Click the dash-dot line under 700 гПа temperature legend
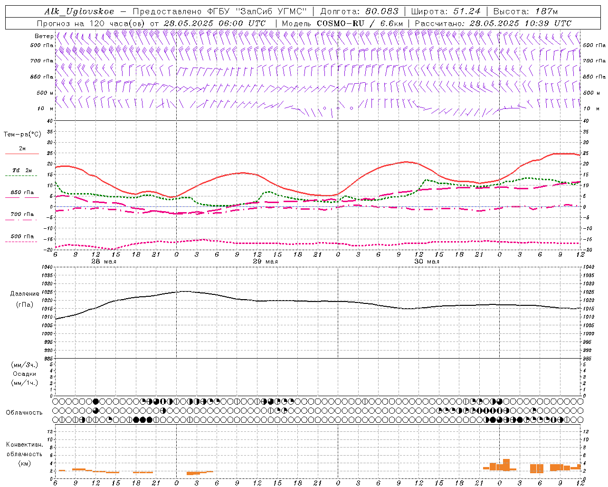This screenshot has width=608, height=487. pos(21,220)
